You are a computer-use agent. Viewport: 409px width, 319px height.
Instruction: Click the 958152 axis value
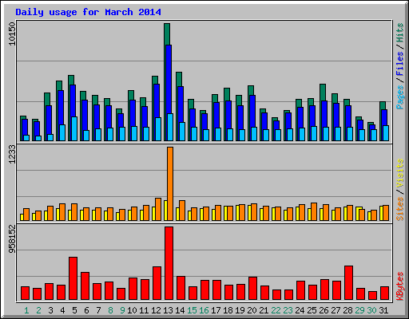(x=12, y=239)
